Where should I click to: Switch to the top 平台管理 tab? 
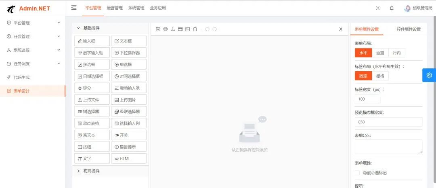pos(93,8)
